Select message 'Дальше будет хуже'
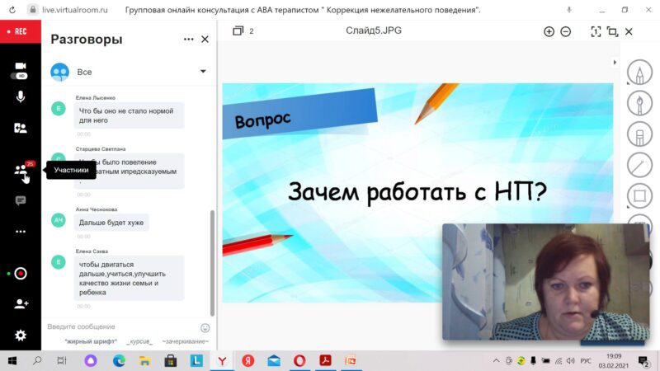The height and width of the screenshot is (371, 660). [x=111, y=223]
